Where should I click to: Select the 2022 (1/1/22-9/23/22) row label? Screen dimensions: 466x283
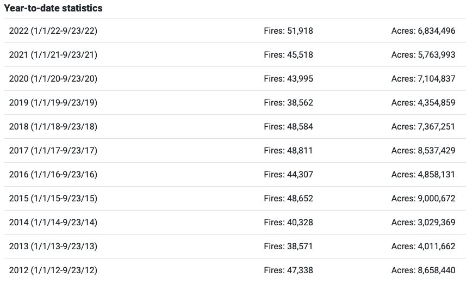pos(53,31)
